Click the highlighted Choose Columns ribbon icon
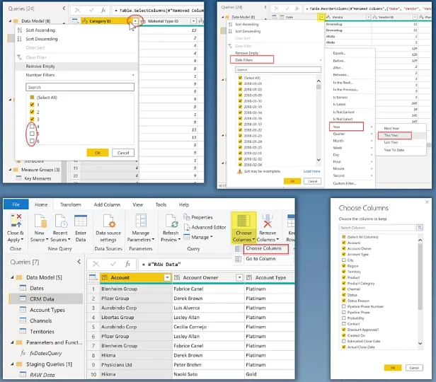The width and height of the screenshot is (436, 382). 243,221
